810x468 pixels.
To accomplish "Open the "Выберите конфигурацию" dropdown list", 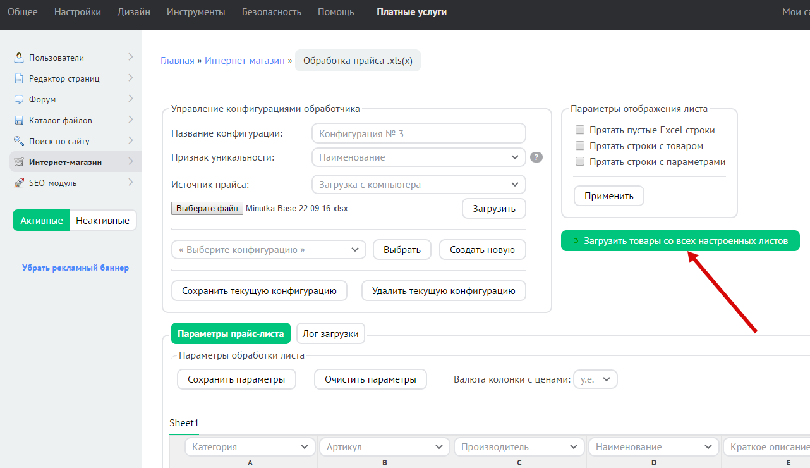I will pos(269,250).
